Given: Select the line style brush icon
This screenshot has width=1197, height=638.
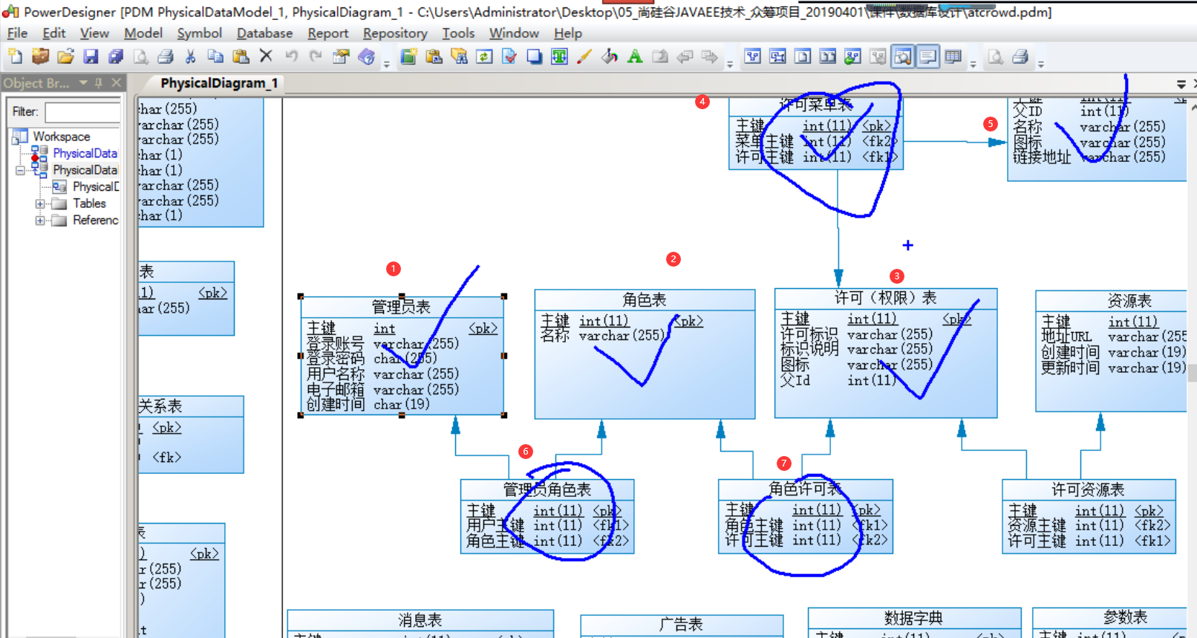Looking at the screenshot, I should click(x=584, y=56).
